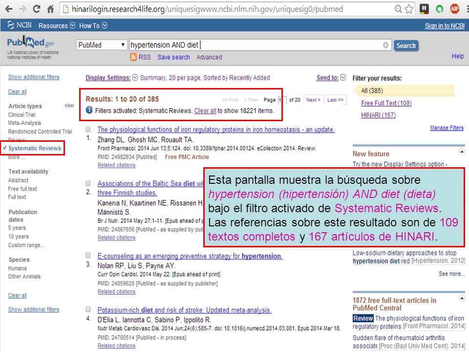Expand More article types
469x352 pixels.
(17, 157)
